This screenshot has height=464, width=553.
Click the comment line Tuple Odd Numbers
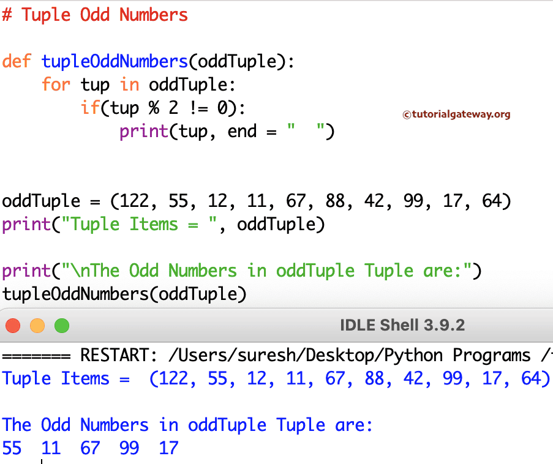coord(96,15)
